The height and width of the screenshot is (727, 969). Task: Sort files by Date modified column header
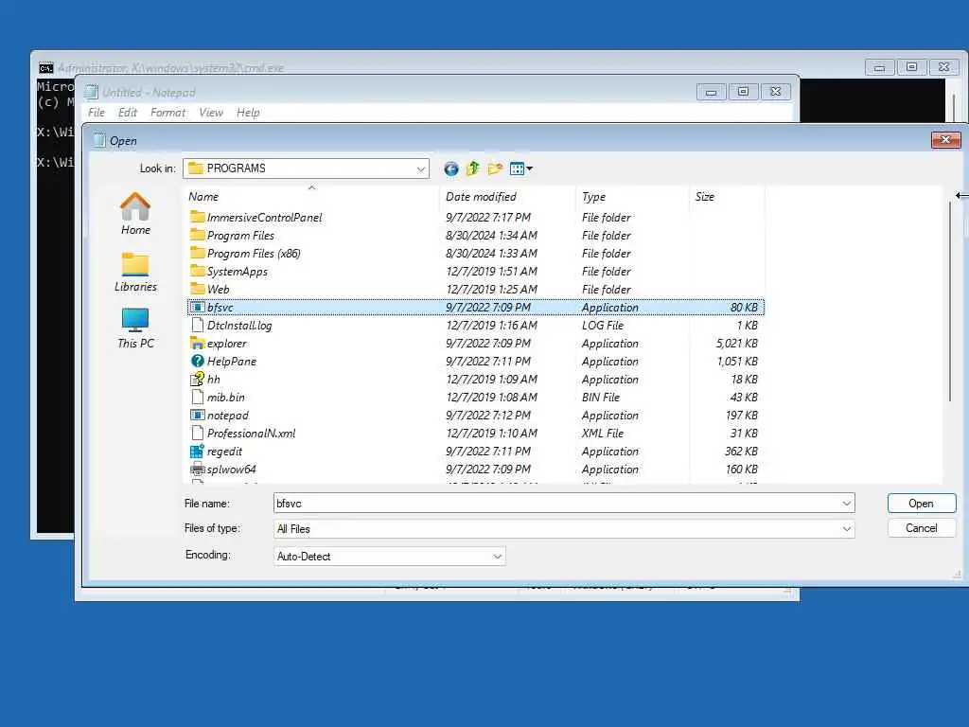[507, 197]
